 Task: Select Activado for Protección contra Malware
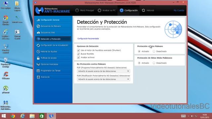coord(139,52)
